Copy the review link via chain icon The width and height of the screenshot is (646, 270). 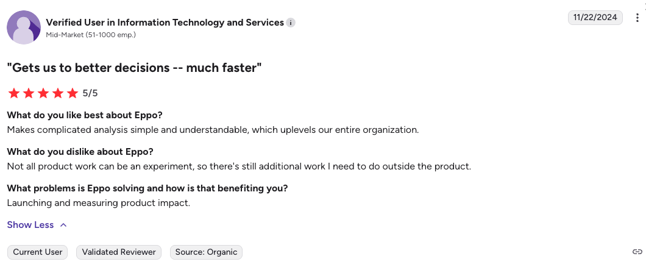[x=637, y=252]
